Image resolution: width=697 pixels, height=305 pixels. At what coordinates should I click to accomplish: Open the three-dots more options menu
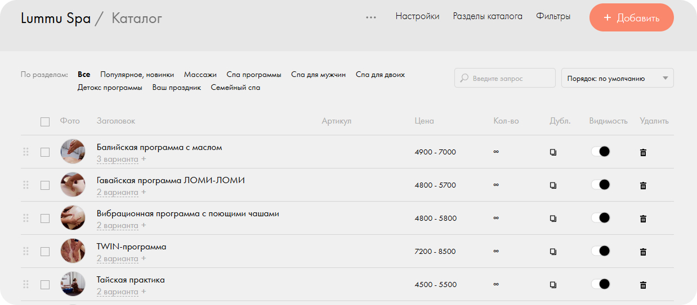click(370, 17)
